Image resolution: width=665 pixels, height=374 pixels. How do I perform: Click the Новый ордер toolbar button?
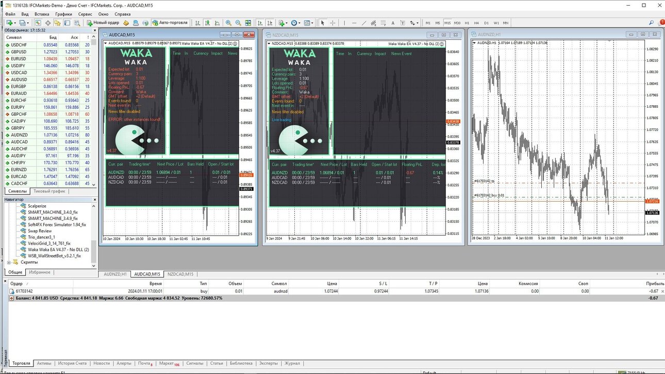click(x=103, y=23)
